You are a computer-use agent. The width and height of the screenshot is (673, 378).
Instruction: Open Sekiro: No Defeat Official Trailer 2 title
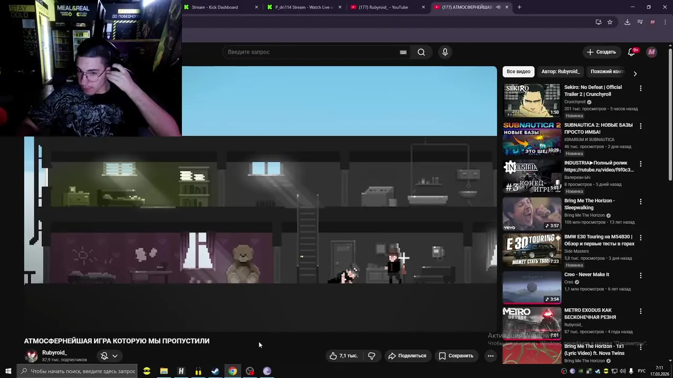[593, 91]
